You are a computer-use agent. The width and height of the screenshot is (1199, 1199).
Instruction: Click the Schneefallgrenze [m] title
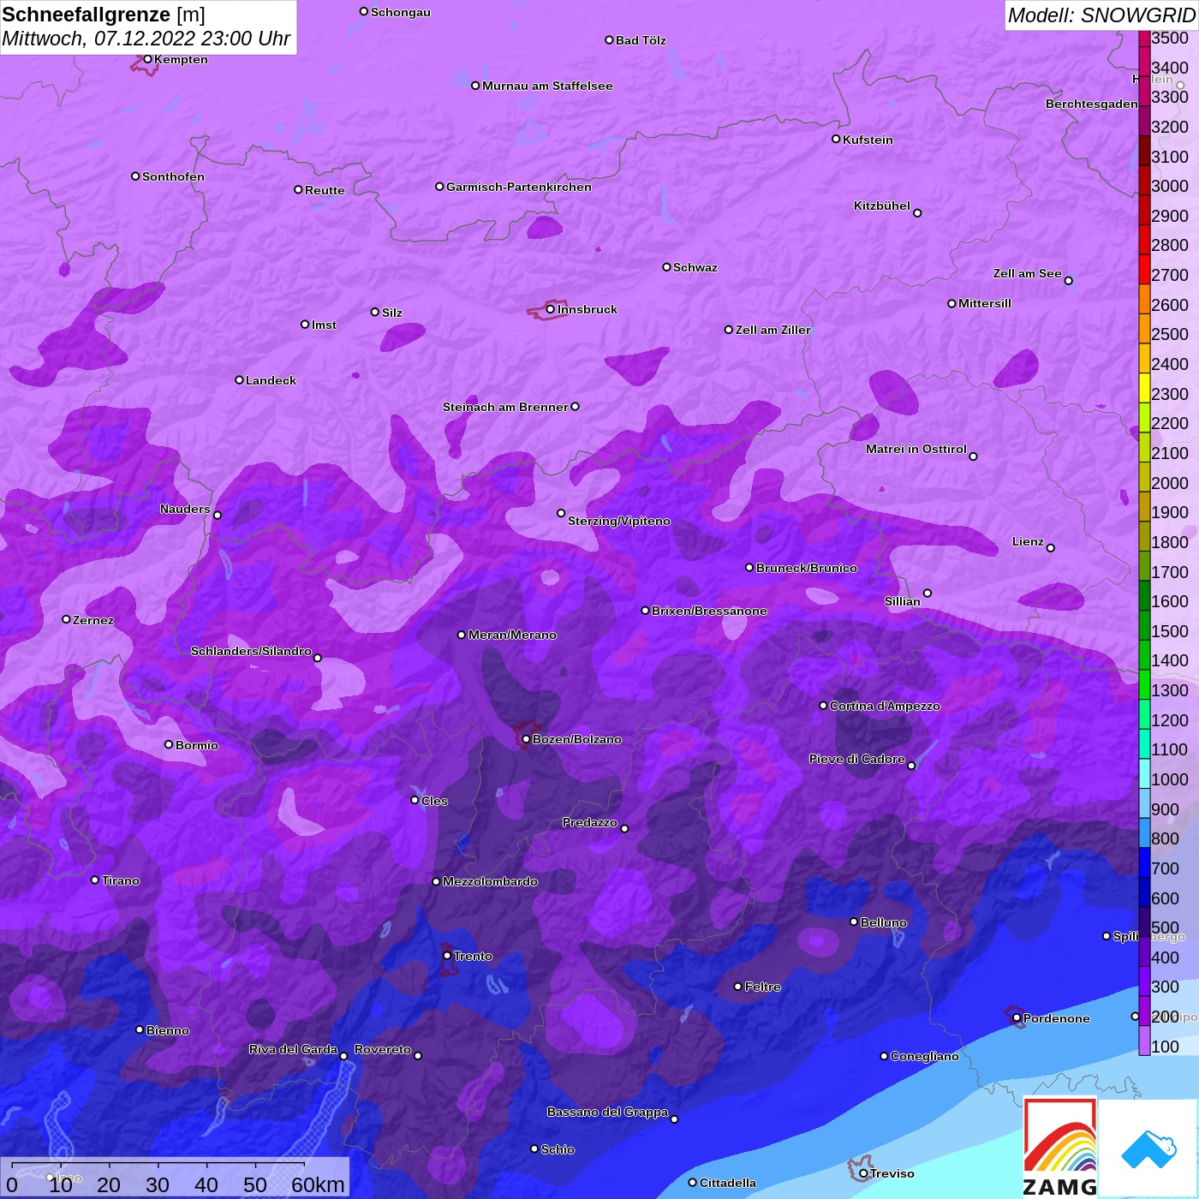pyautogui.click(x=104, y=15)
